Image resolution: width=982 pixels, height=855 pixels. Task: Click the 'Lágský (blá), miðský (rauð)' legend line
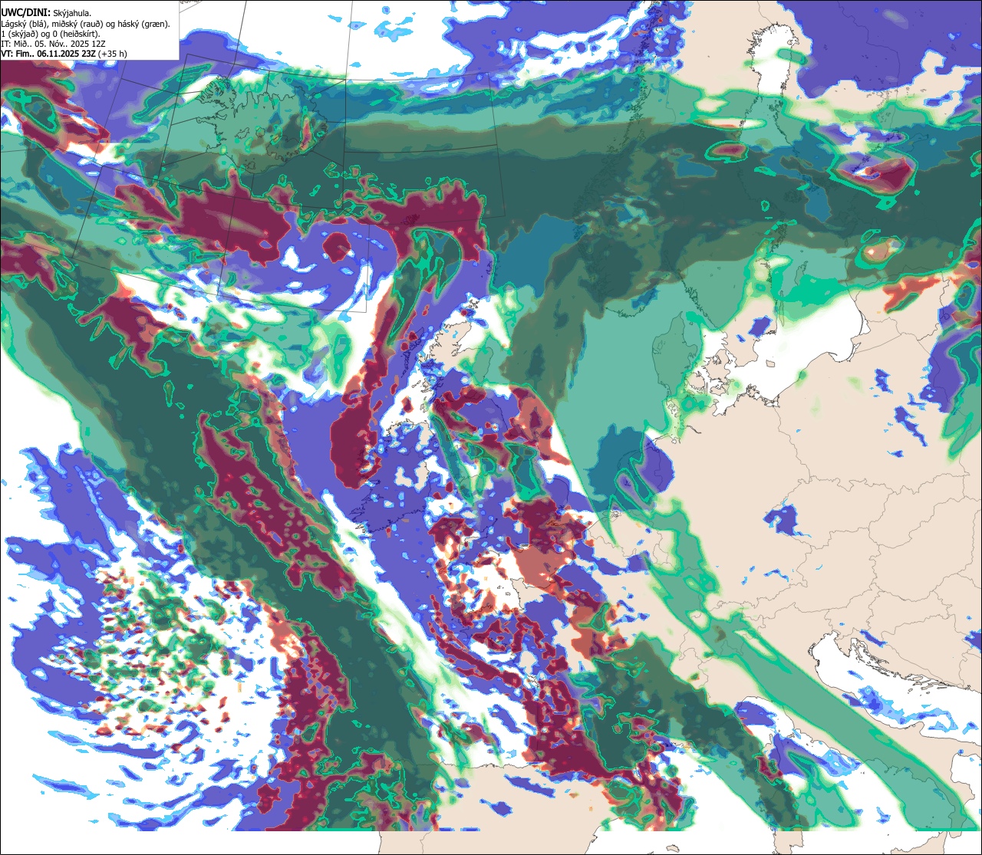(x=85, y=24)
